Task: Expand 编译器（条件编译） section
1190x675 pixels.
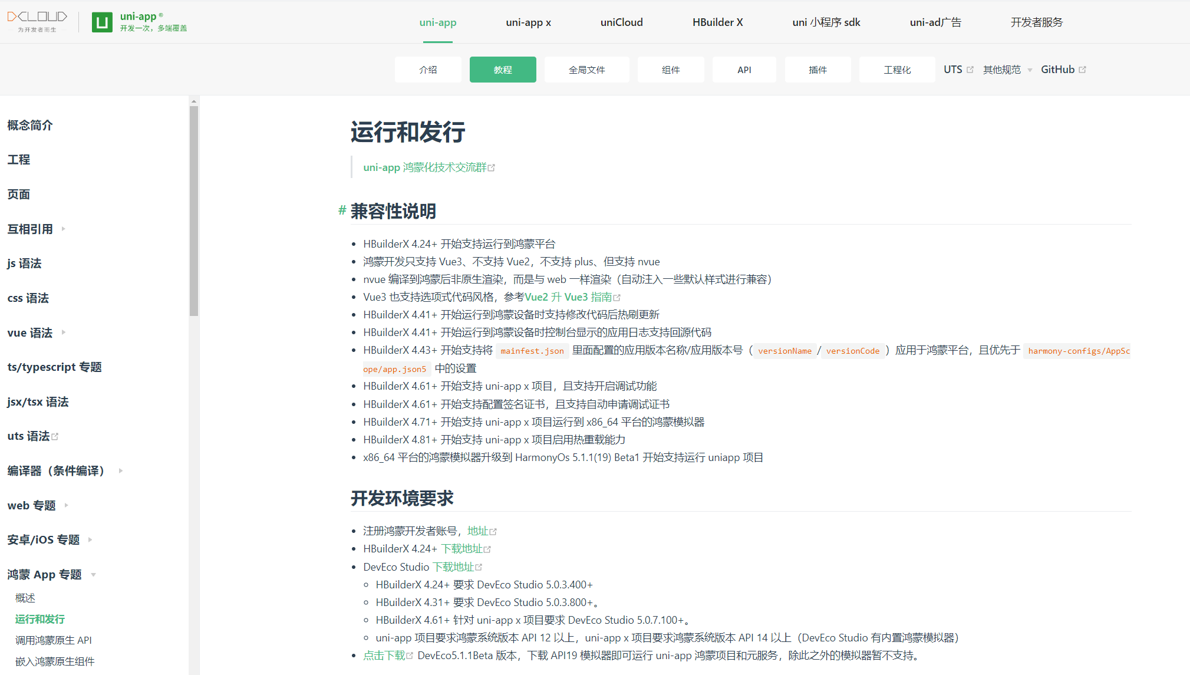Action: 65,470
